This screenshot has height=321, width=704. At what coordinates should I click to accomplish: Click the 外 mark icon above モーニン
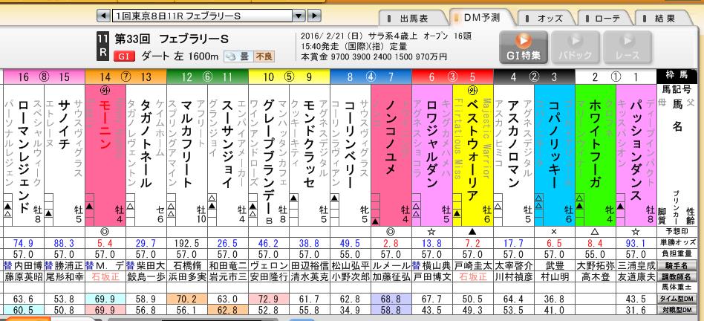pyautogui.click(x=105, y=90)
